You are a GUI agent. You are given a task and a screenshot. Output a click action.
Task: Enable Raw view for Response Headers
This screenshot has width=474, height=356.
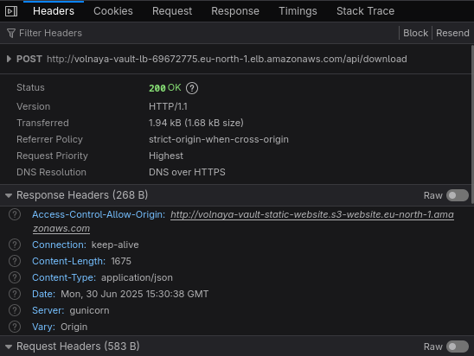[x=458, y=195]
